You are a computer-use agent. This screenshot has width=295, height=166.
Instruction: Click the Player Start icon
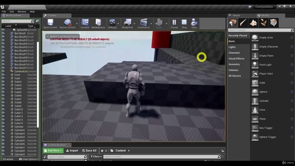(x=255, y=74)
